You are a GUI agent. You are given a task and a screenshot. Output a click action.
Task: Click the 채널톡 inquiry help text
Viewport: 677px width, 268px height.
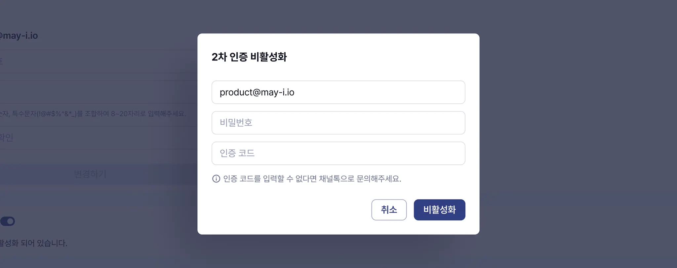(x=312, y=179)
